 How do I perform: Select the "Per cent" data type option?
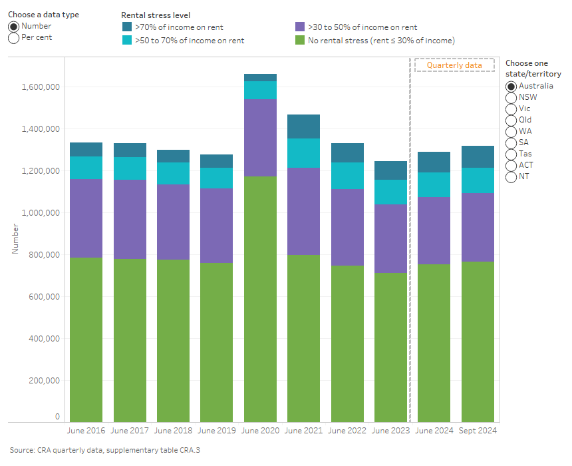[13, 38]
